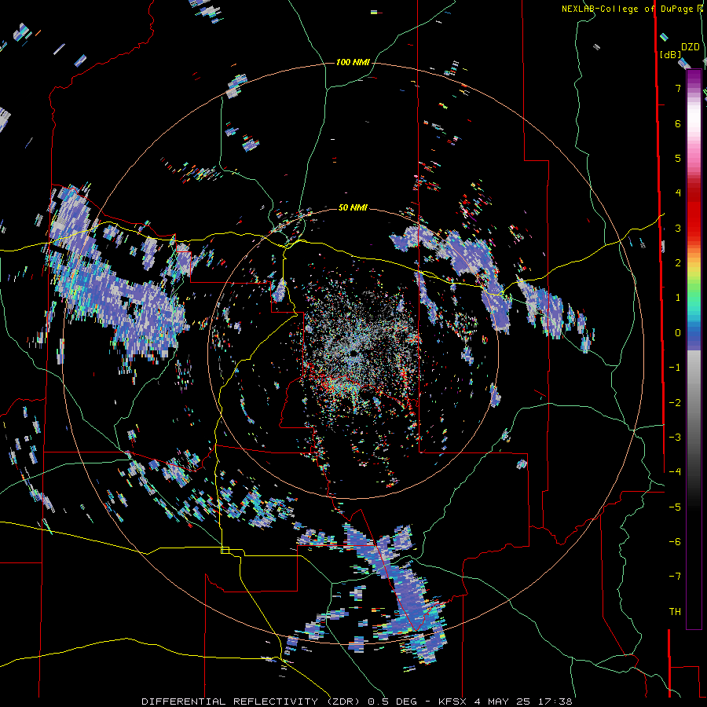Image resolution: width=707 pixels, height=707 pixels.
Task: Click the TH threshold label on the scale
Action: [675, 612]
